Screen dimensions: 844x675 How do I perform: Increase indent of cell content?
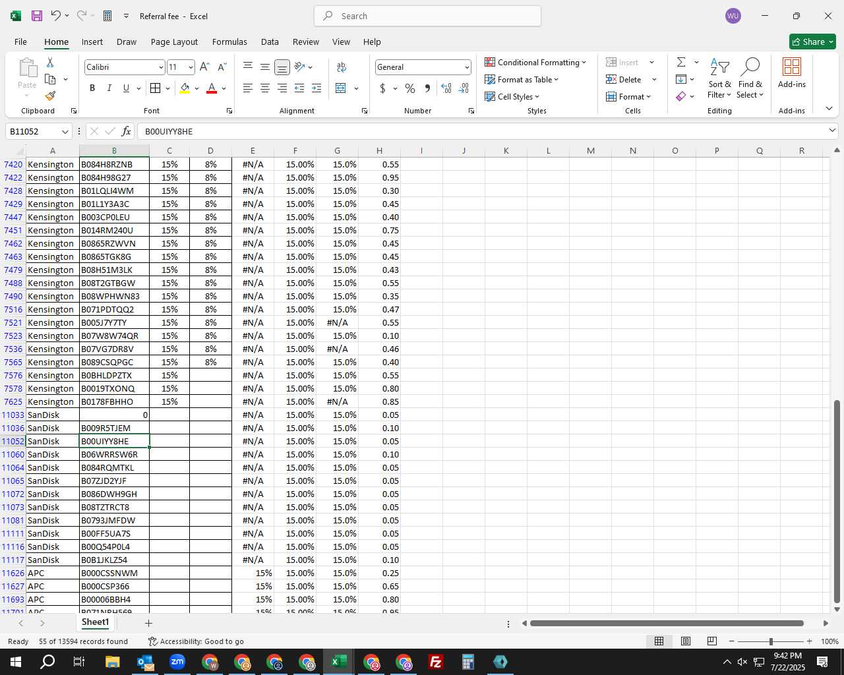point(316,88)
